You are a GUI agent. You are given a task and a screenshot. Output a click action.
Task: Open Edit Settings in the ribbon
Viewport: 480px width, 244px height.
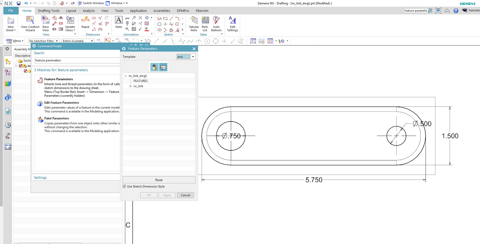tap(232, 23)
